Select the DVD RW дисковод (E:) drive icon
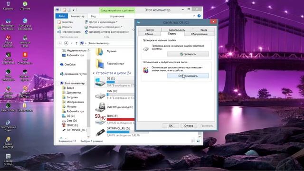The image size is (304, 171). [100, 107]
